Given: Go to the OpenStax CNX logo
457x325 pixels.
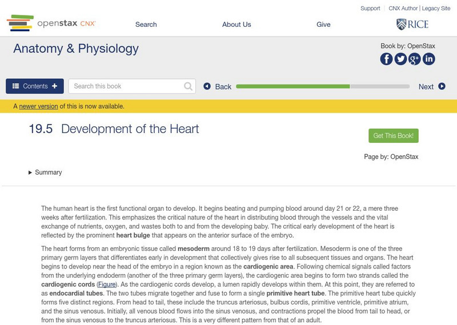Looking at the screenshot, I should (x=51, y=23).
